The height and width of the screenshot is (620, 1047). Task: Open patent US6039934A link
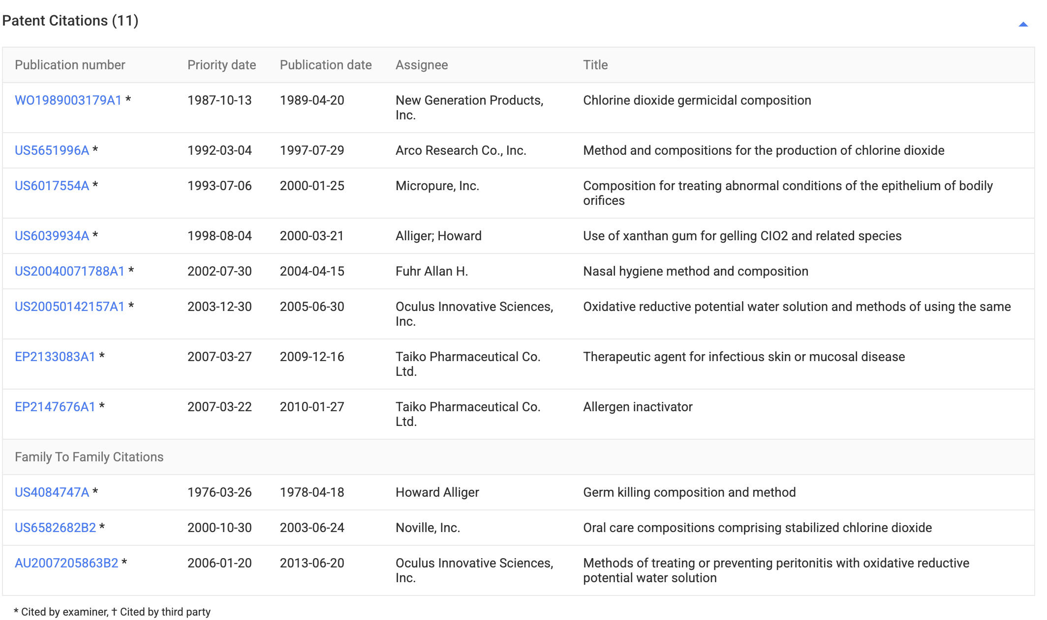pos(52,236)
